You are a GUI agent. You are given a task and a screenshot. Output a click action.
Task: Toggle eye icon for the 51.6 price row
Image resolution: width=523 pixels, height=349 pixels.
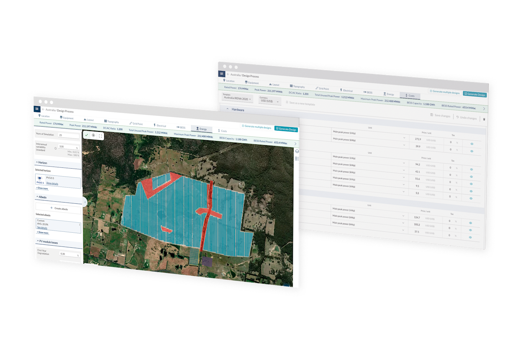pos(471,184)
